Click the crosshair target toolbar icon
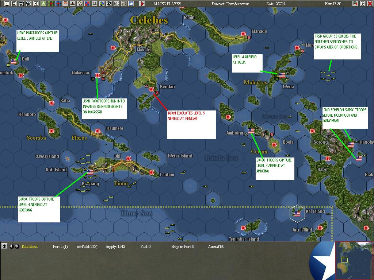374x280 pixels. (109, 4)
